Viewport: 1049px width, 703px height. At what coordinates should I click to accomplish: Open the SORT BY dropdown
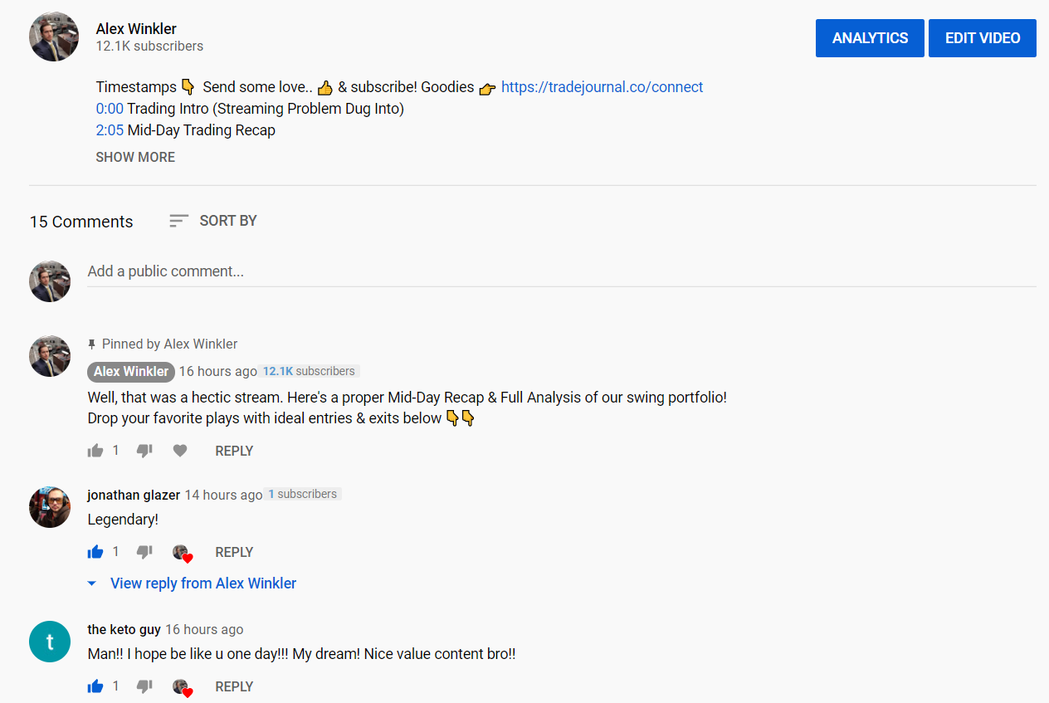point(227,221)
